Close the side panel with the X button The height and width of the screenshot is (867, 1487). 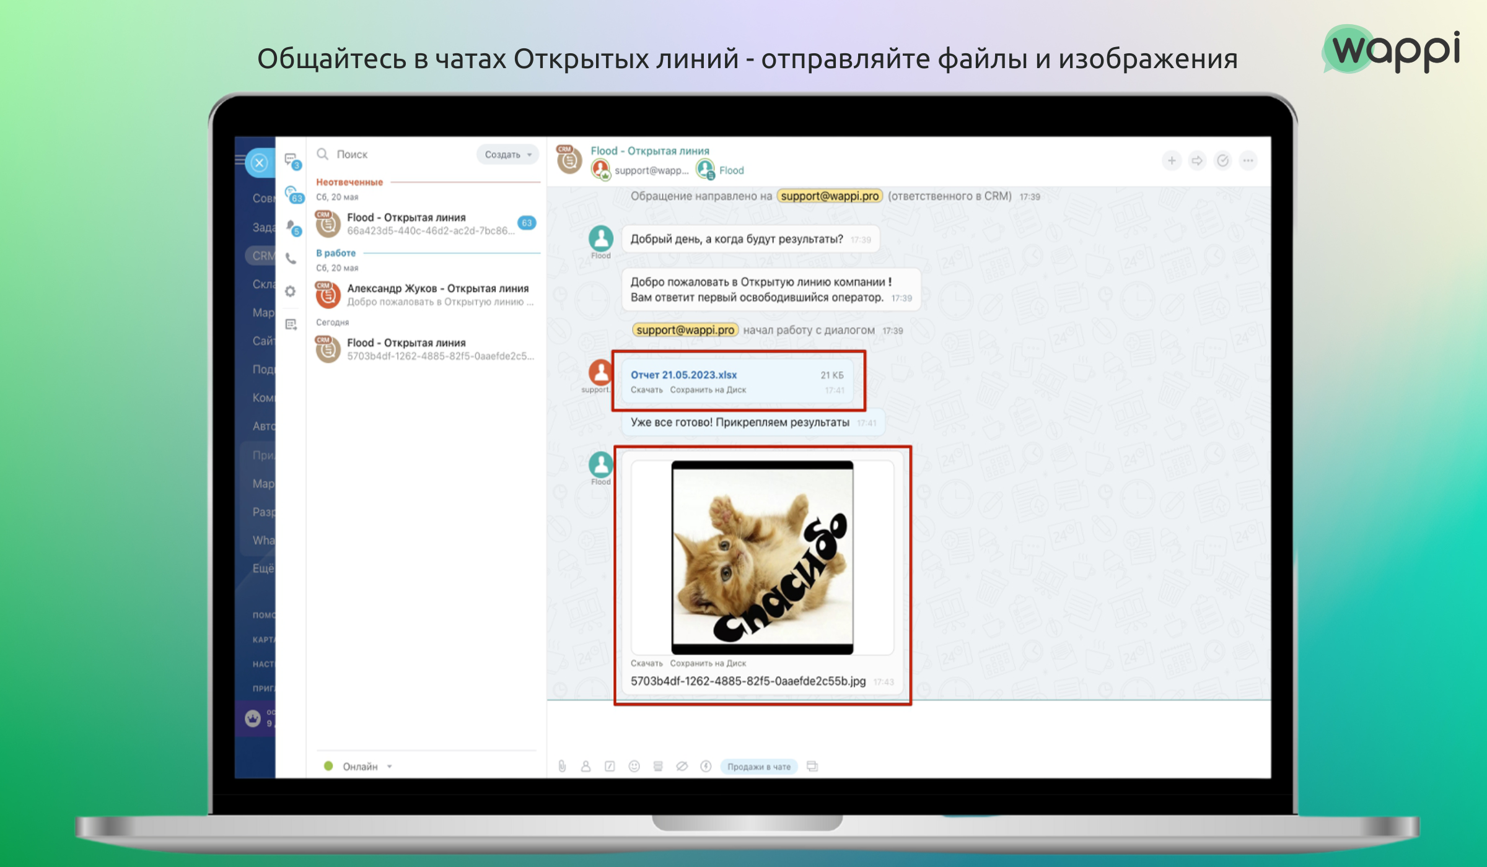pos(259,163)
